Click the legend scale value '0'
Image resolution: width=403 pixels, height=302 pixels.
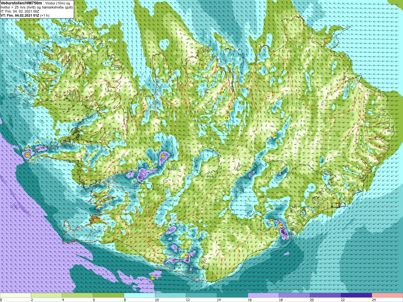[1, 300]
